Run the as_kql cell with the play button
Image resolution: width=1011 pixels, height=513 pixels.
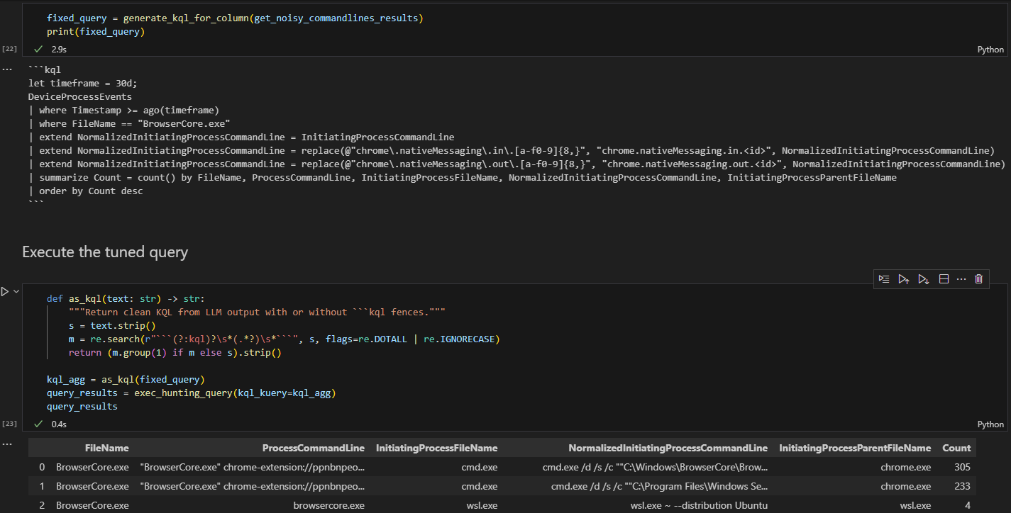pyautogui.click(x=5, y=291)
